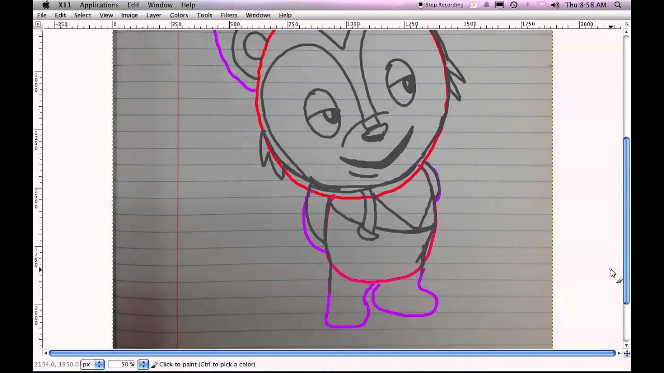The width and height of the screenshot is (664, 373).
Task: Click the Bluetooth status icon
Action: tap(528, 5)
